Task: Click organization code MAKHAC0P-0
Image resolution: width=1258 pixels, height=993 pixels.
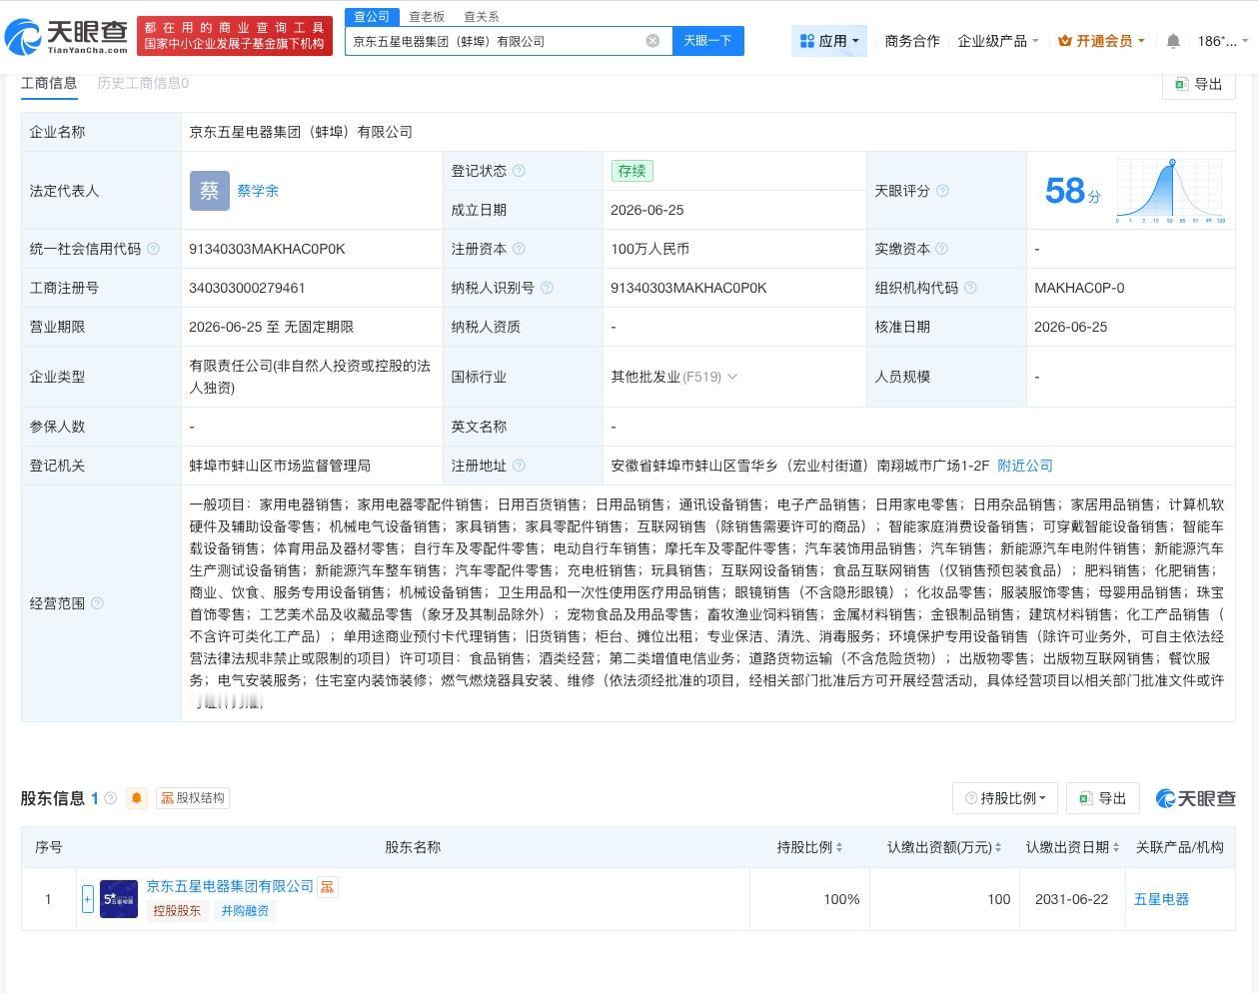Action: [x=1079, y=288]
